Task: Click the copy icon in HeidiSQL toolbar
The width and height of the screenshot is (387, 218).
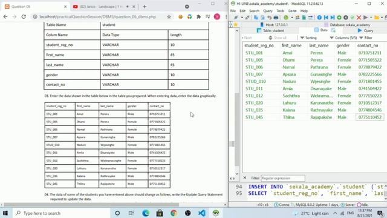Action: 256,18
